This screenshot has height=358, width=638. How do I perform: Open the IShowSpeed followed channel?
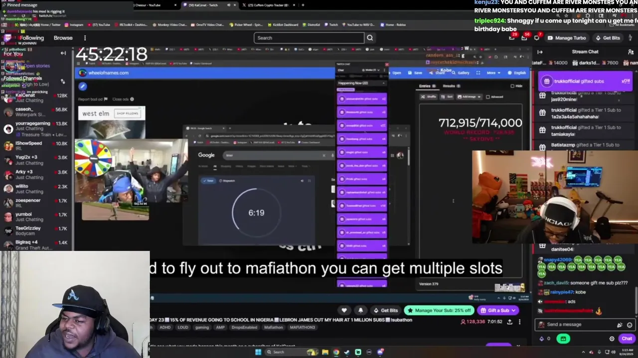click(35, 146)
